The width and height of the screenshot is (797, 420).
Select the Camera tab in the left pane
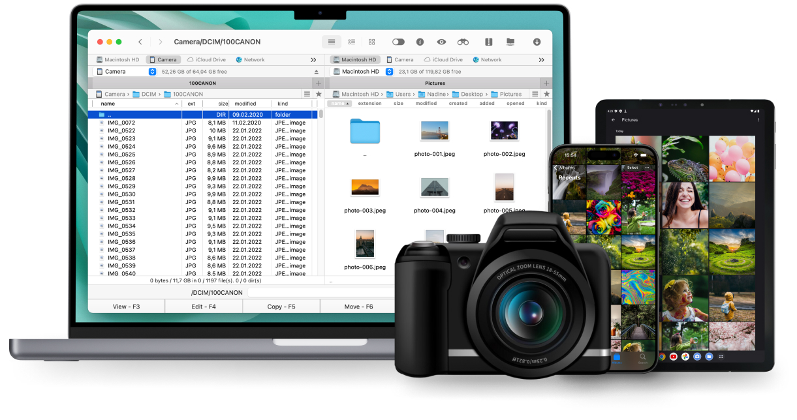(x=163, y=59)
